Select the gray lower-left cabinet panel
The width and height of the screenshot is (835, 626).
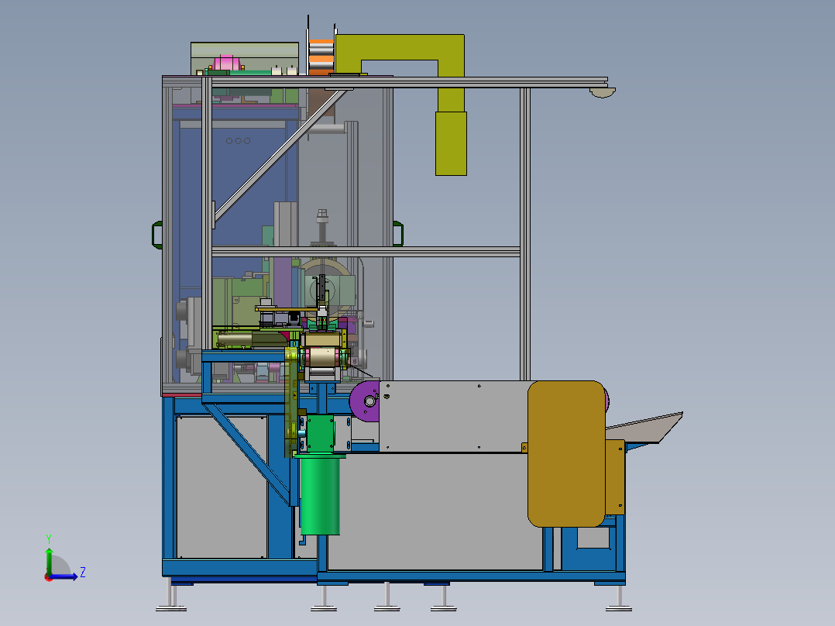pyautogui.click(x=222, y=487)
